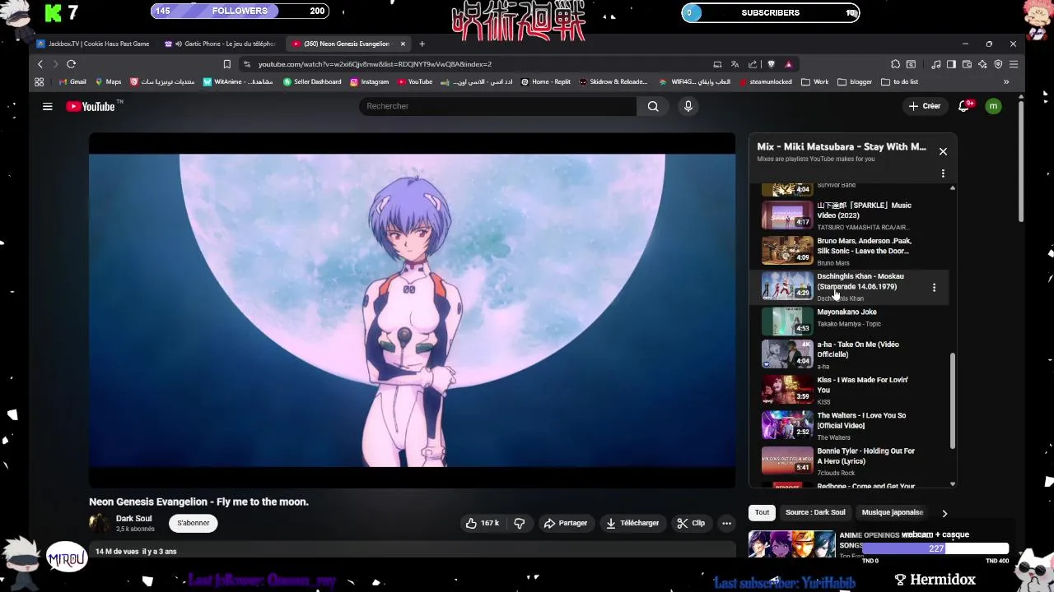The height and width of the screenshot is (592, 1054).
Task: Select the Source : Dark Soul chip
Action: [x=815, y=512]
